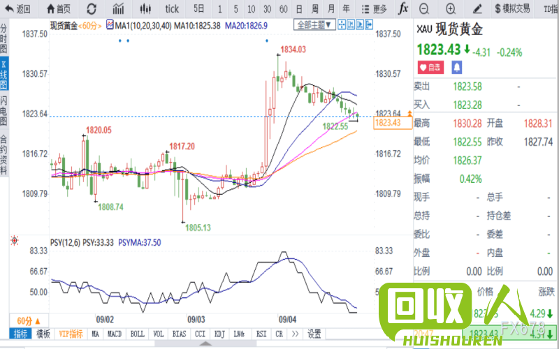Select the 年 yearly period
559x349 pixels.
(x=346, y=9)
